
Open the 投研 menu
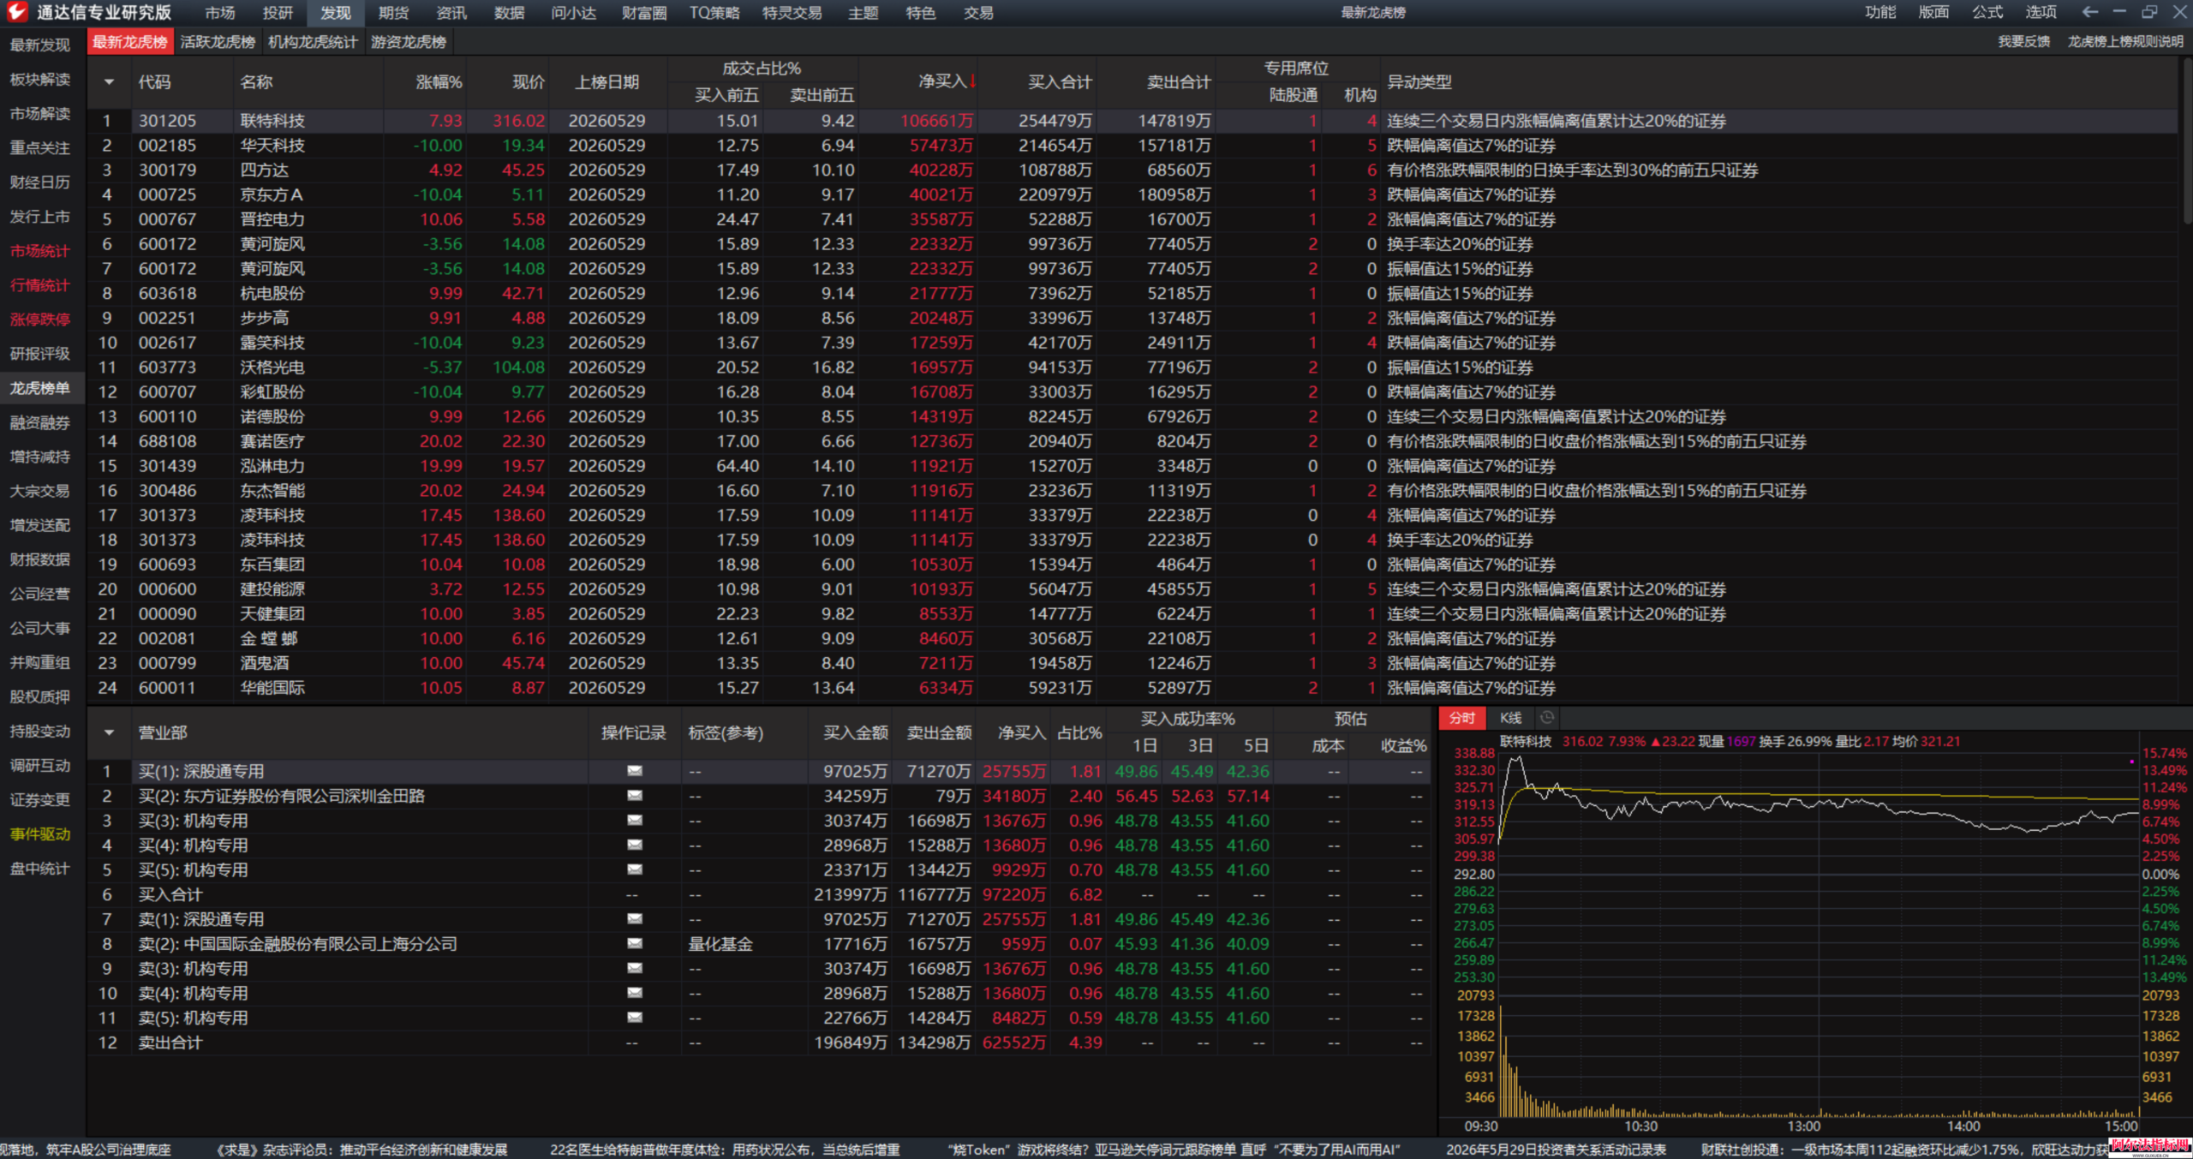[278, 13]
